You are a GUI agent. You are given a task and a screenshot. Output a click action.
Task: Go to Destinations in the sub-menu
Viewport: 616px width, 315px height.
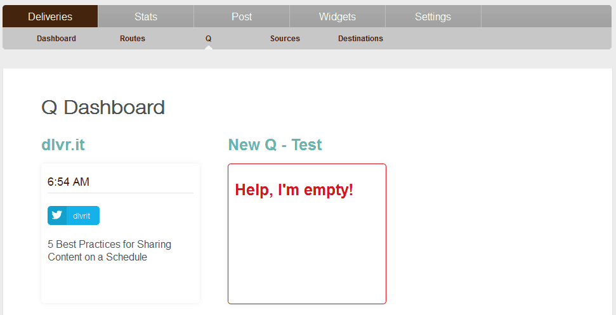[x=360, y=39]
